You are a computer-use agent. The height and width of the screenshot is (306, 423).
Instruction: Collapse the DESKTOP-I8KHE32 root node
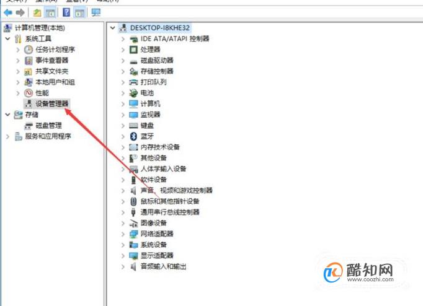pos(113,27)
